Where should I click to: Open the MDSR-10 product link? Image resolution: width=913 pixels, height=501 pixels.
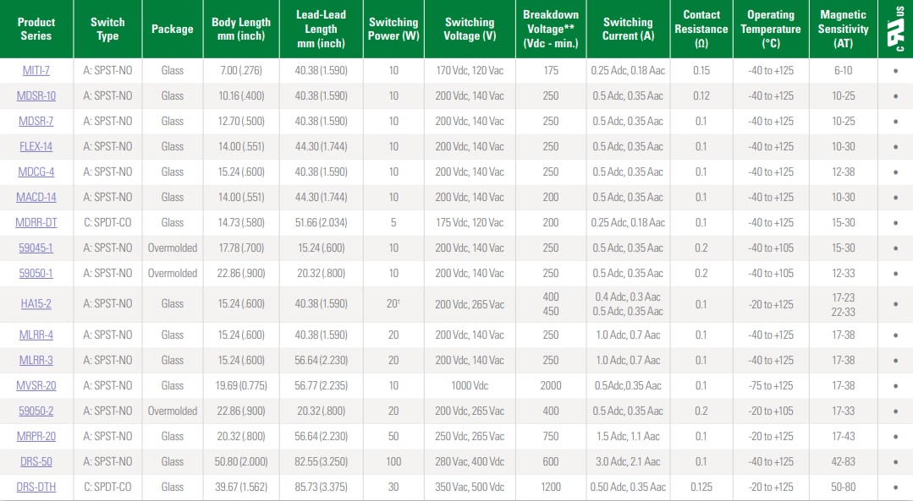36,96
